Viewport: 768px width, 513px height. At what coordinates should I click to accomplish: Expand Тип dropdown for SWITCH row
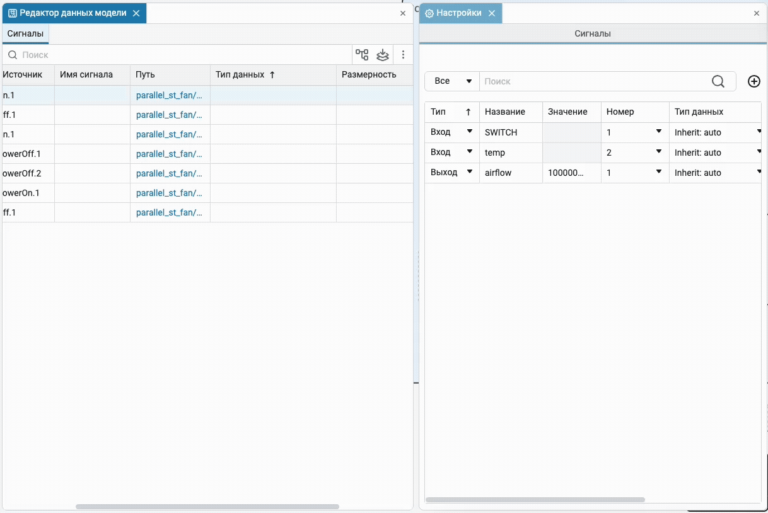pos(469,132)
